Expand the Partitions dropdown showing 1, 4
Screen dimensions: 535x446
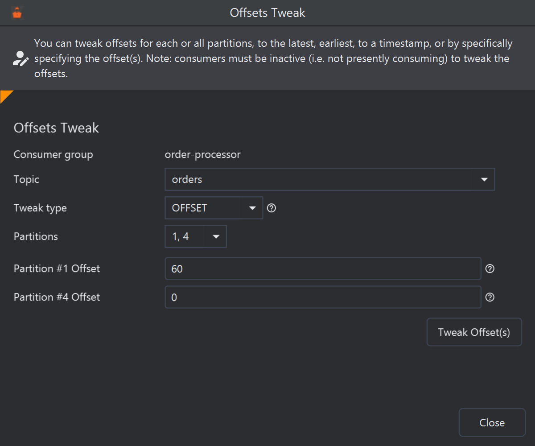196,236
